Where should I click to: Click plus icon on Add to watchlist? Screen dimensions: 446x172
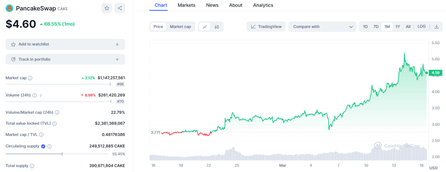(x=117, y=44)
